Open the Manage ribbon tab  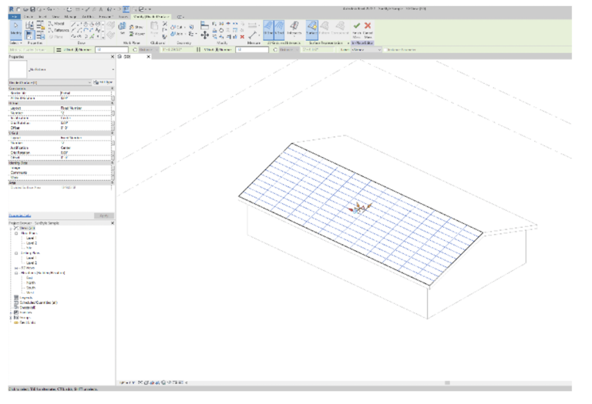[x=70, y=17]
